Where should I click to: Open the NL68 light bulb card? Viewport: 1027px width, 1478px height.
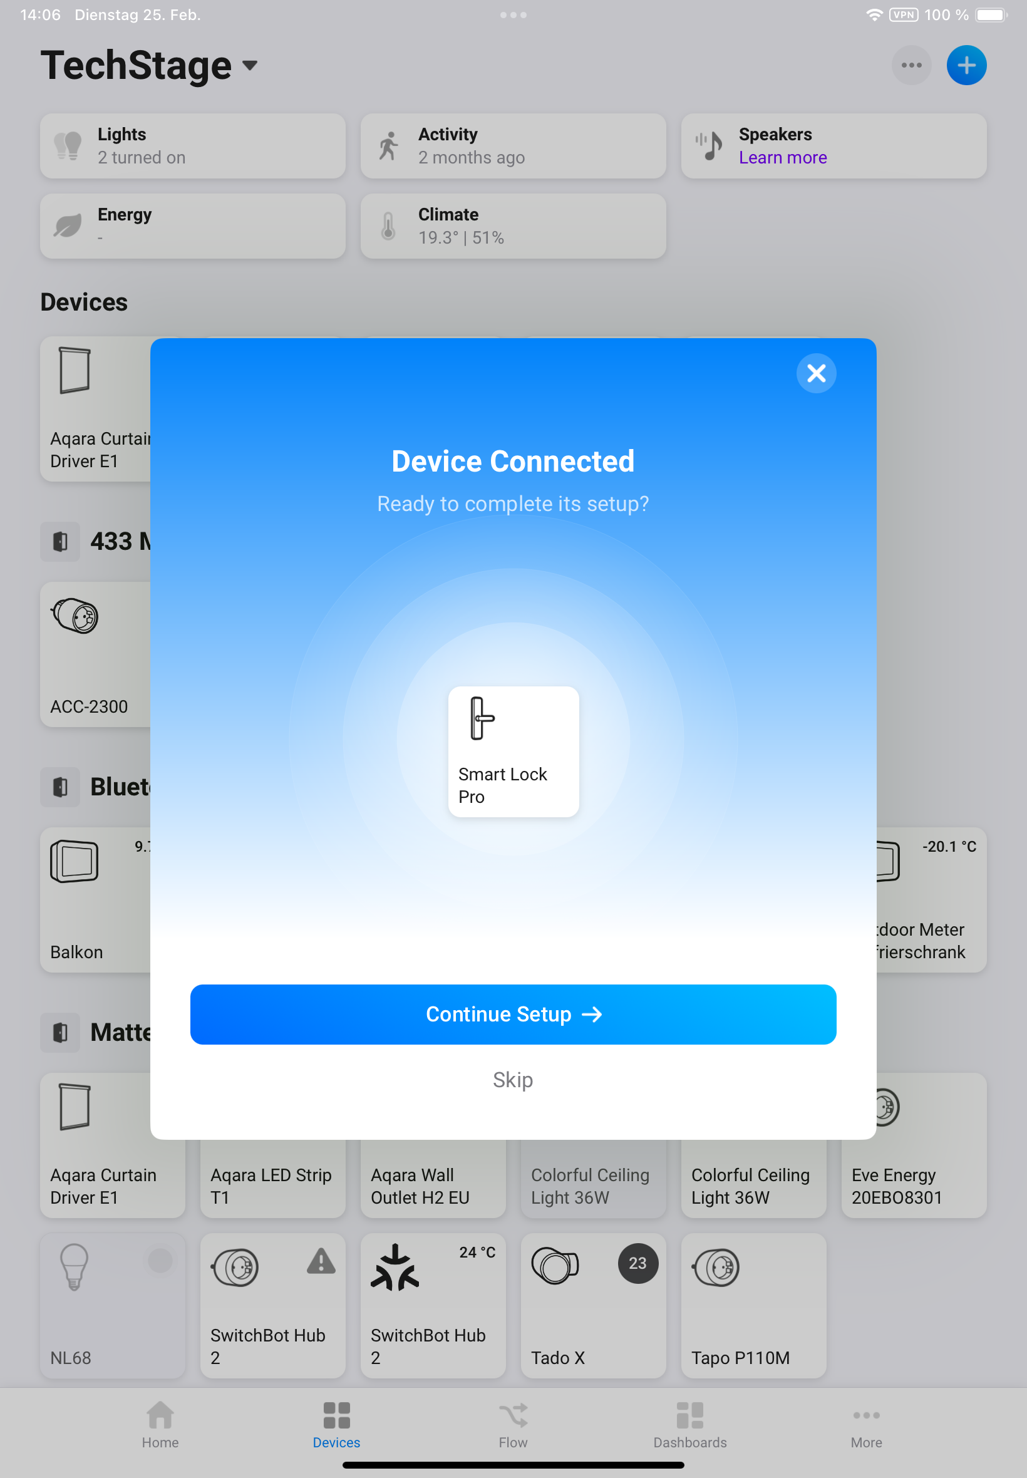pos(113,1305)
